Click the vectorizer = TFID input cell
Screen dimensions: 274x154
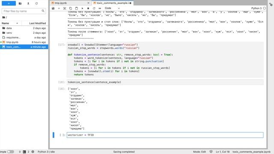(165, 135)
